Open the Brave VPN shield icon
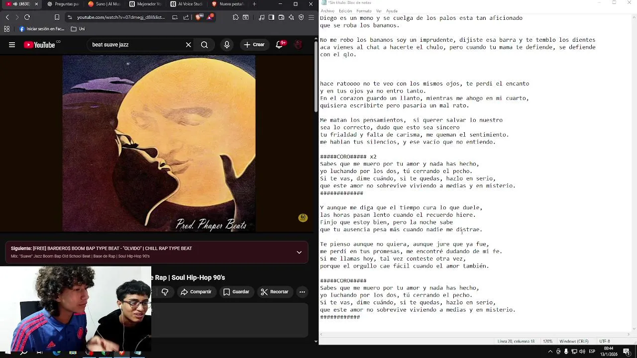 click(x=301, y=17)
